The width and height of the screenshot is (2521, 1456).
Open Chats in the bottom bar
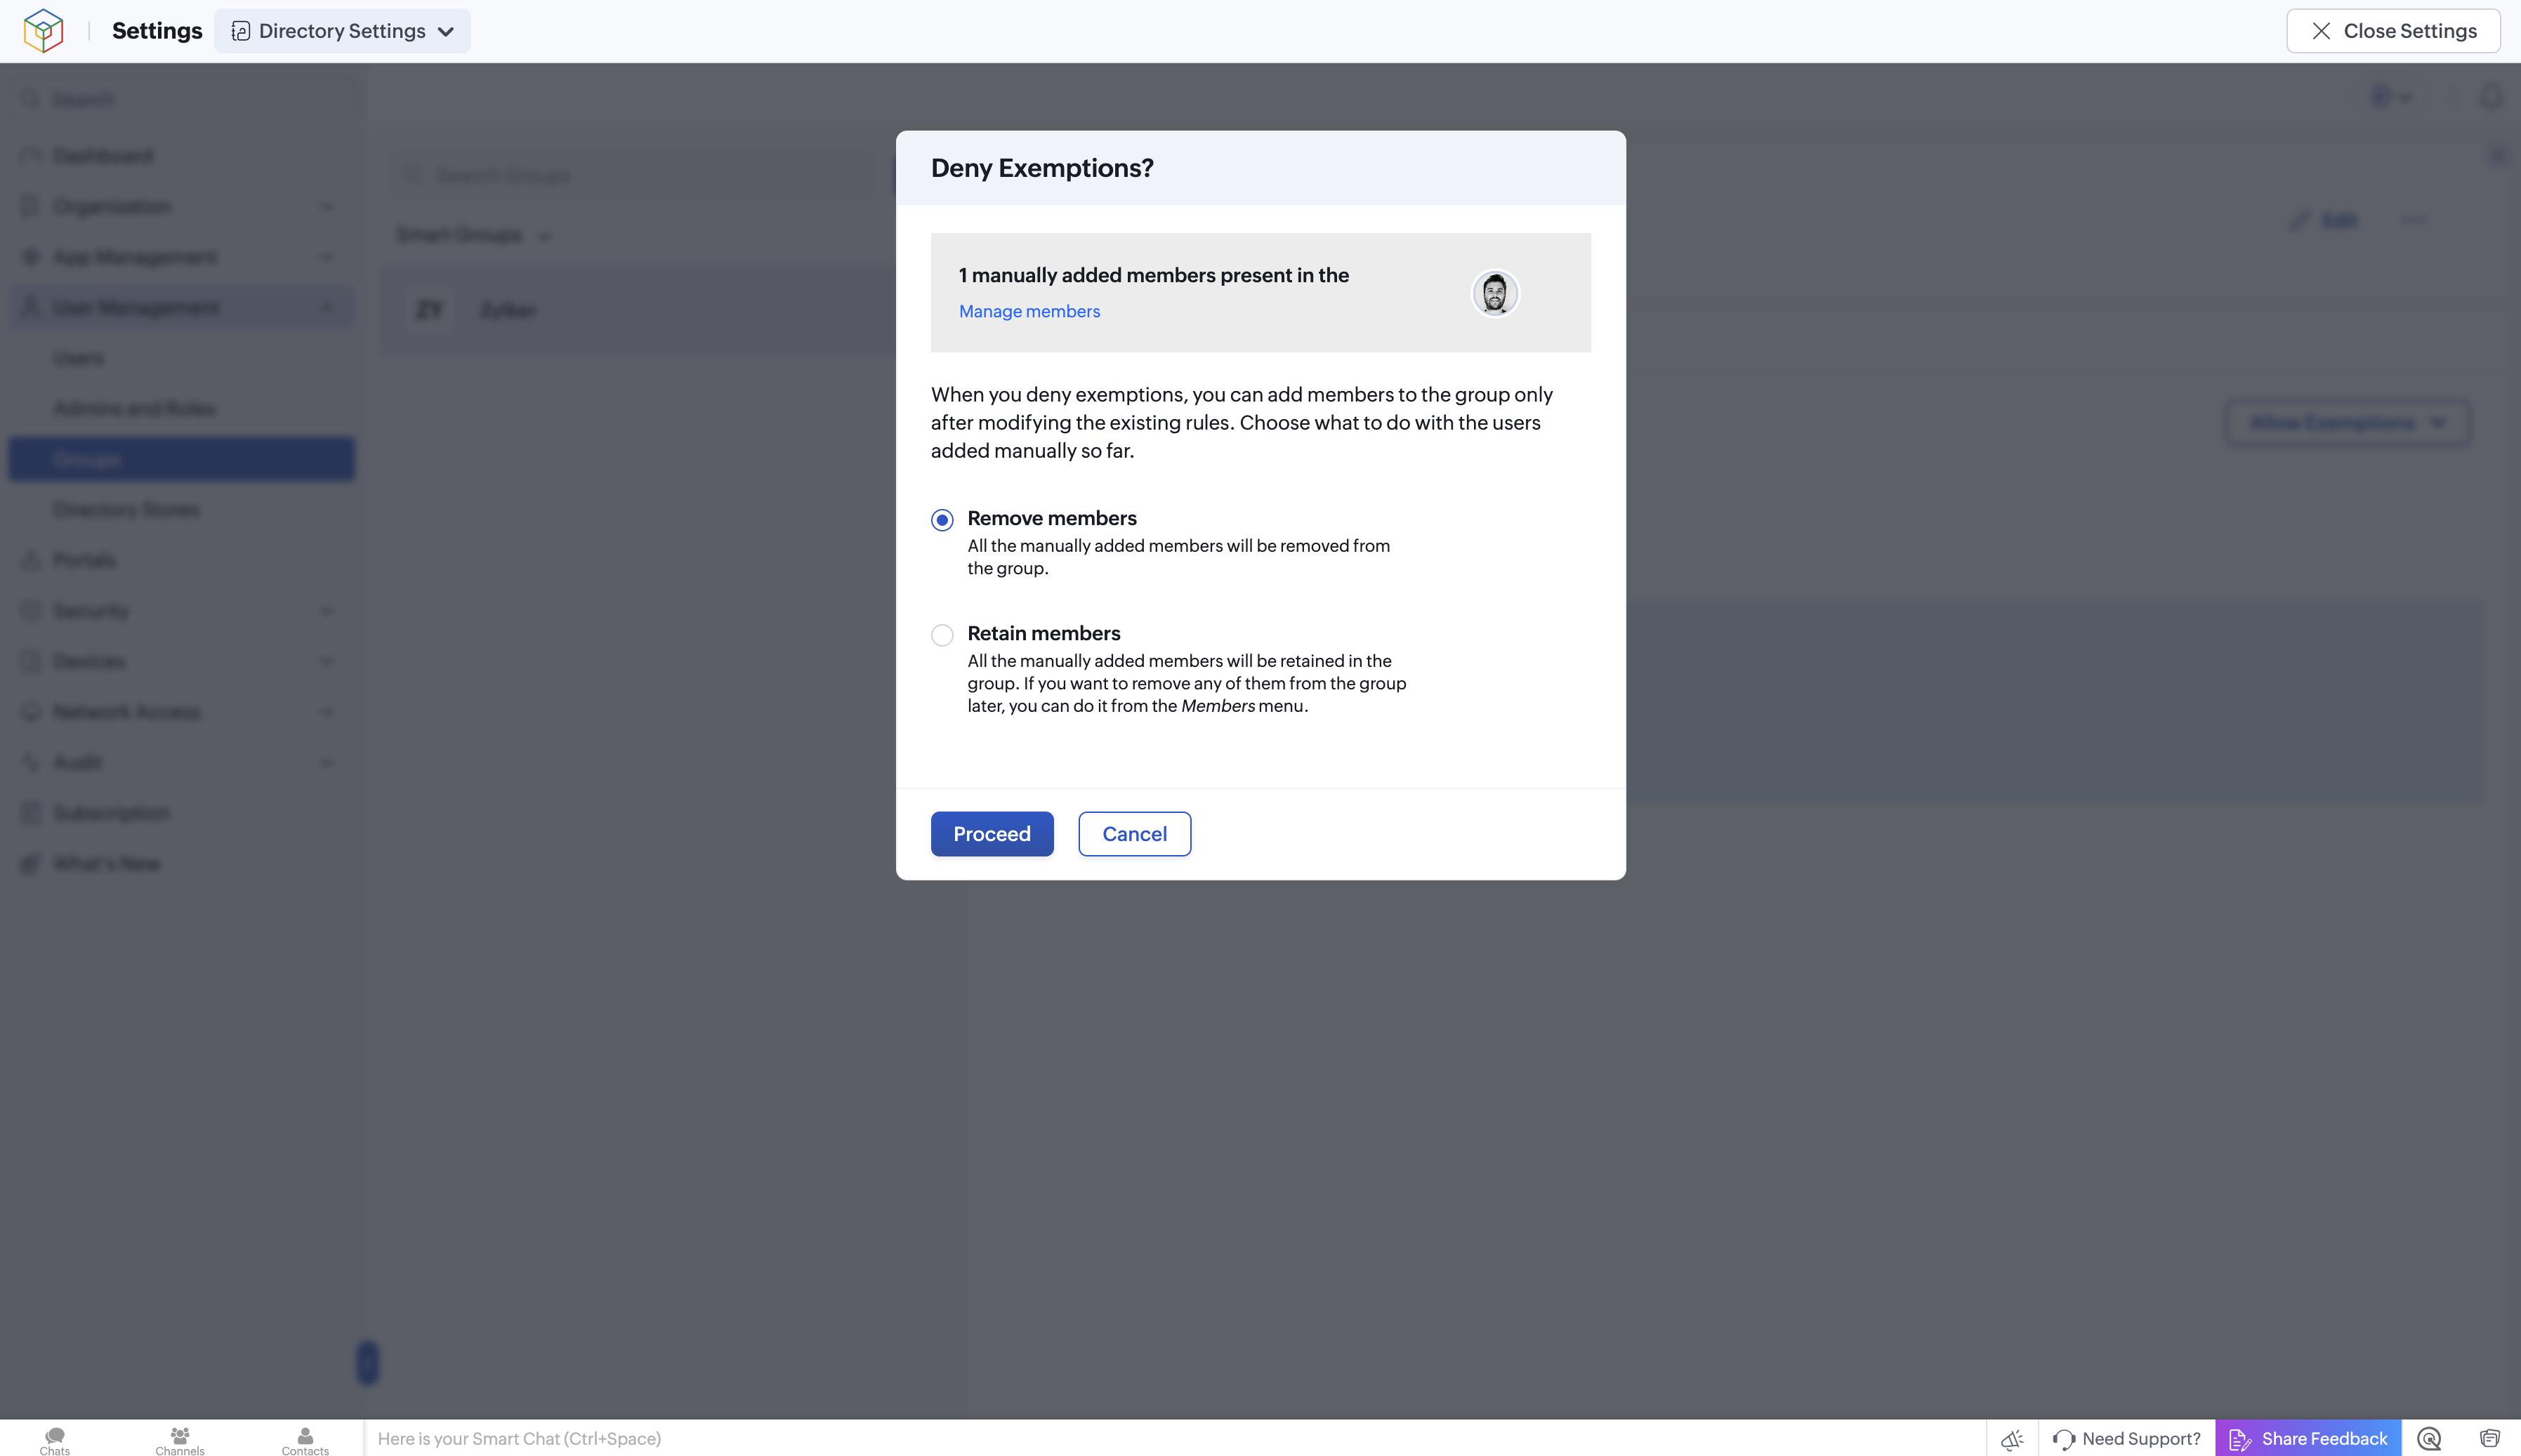pyautogui.click(x=55, y=1441)
